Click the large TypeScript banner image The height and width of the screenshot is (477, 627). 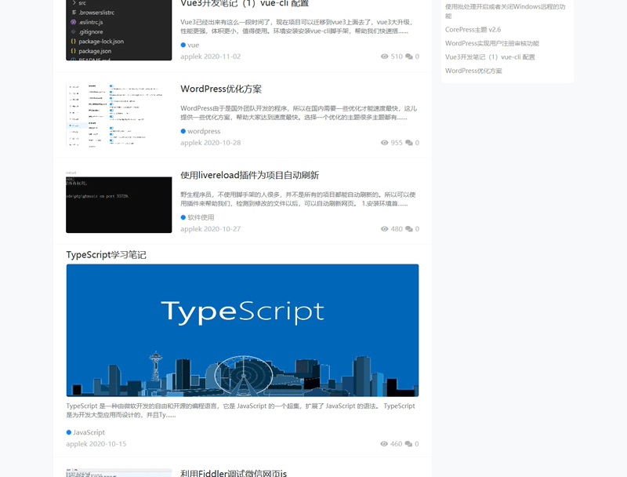pos(242,330)
